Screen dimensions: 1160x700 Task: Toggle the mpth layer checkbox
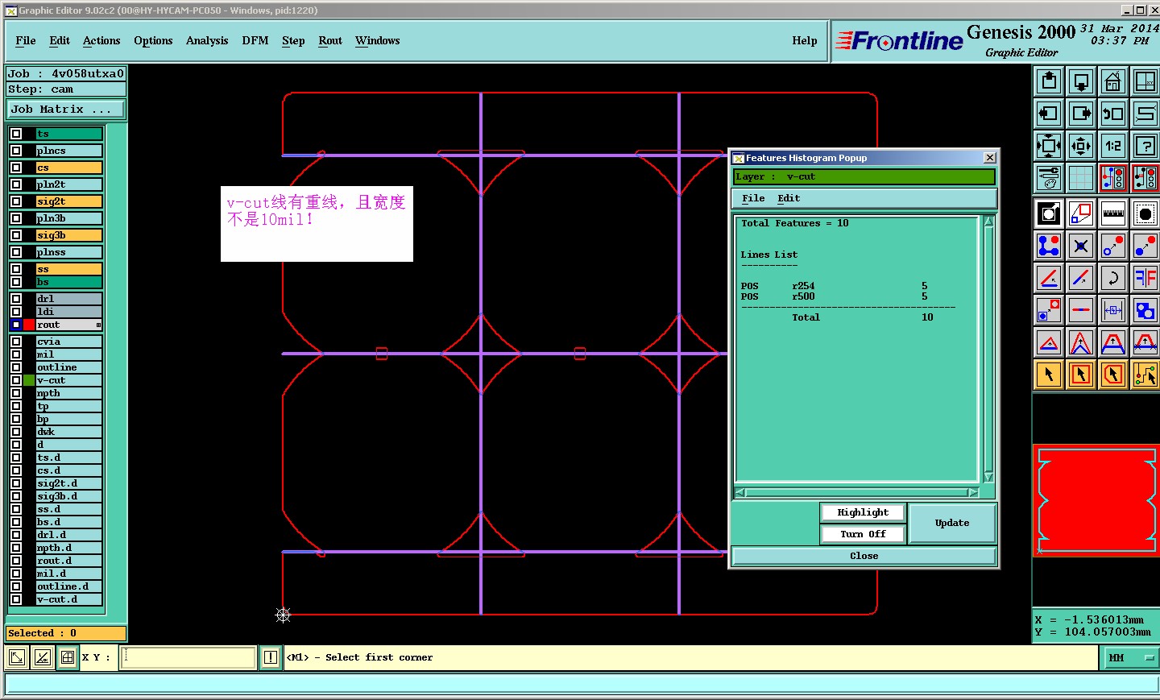click(x=16, y=393)
